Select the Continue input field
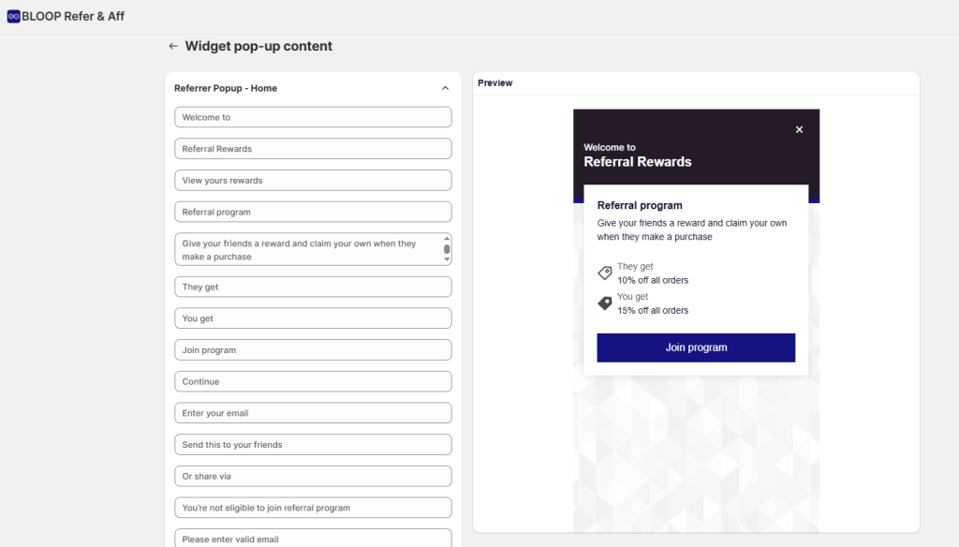The image size is (959, 547). [x=313, y=381]
